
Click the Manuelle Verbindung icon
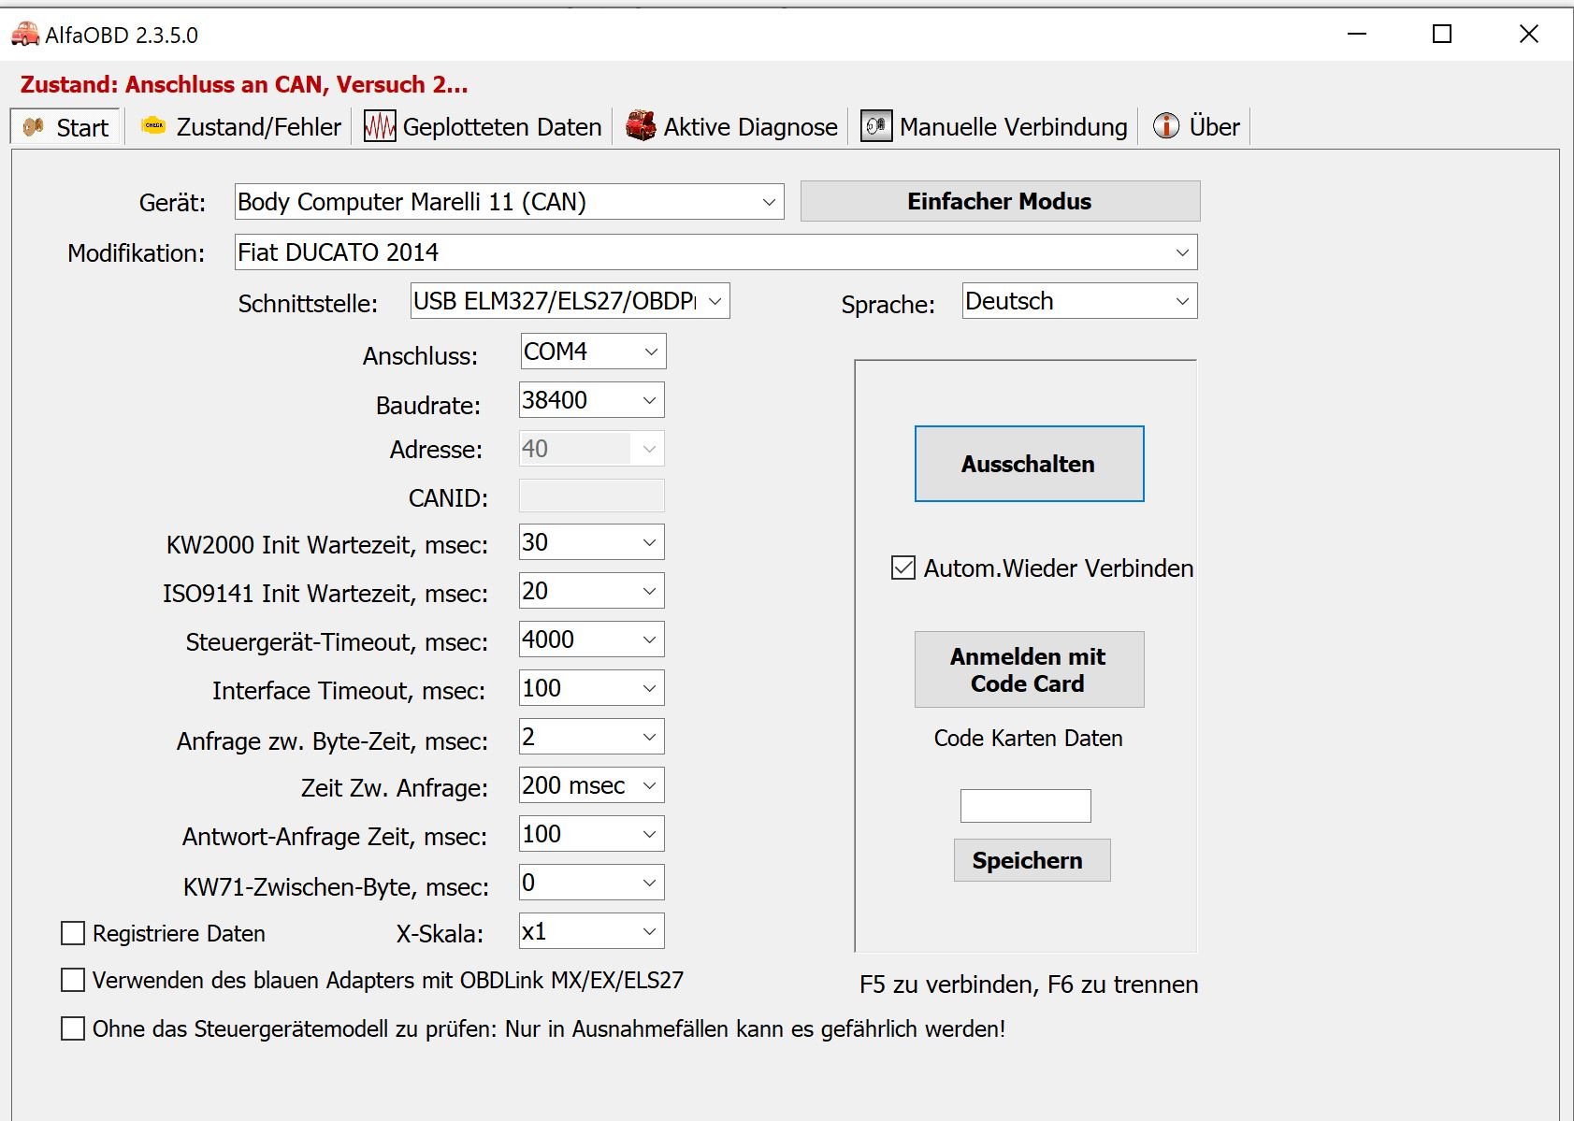[x=876, y=125]
